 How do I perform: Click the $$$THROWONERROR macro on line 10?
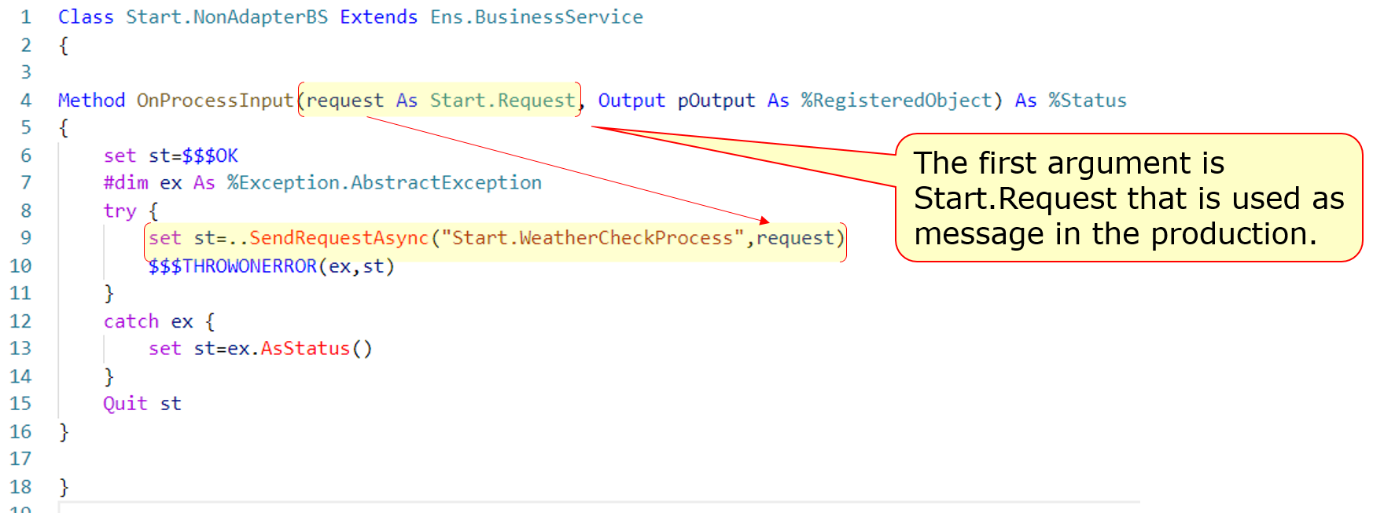coord(233,266)
